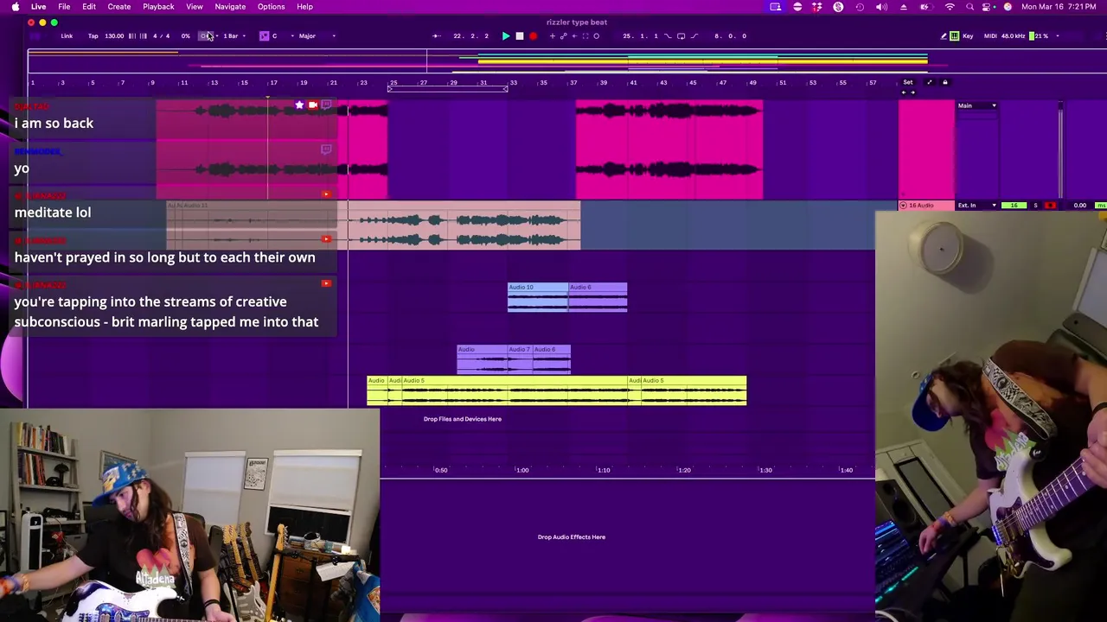1107x622 pixels.
Task: Click the 4 / 4 time signature field
Action: tap(161, 36)
